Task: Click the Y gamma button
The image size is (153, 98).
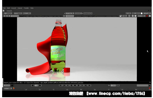Action: 64,16
